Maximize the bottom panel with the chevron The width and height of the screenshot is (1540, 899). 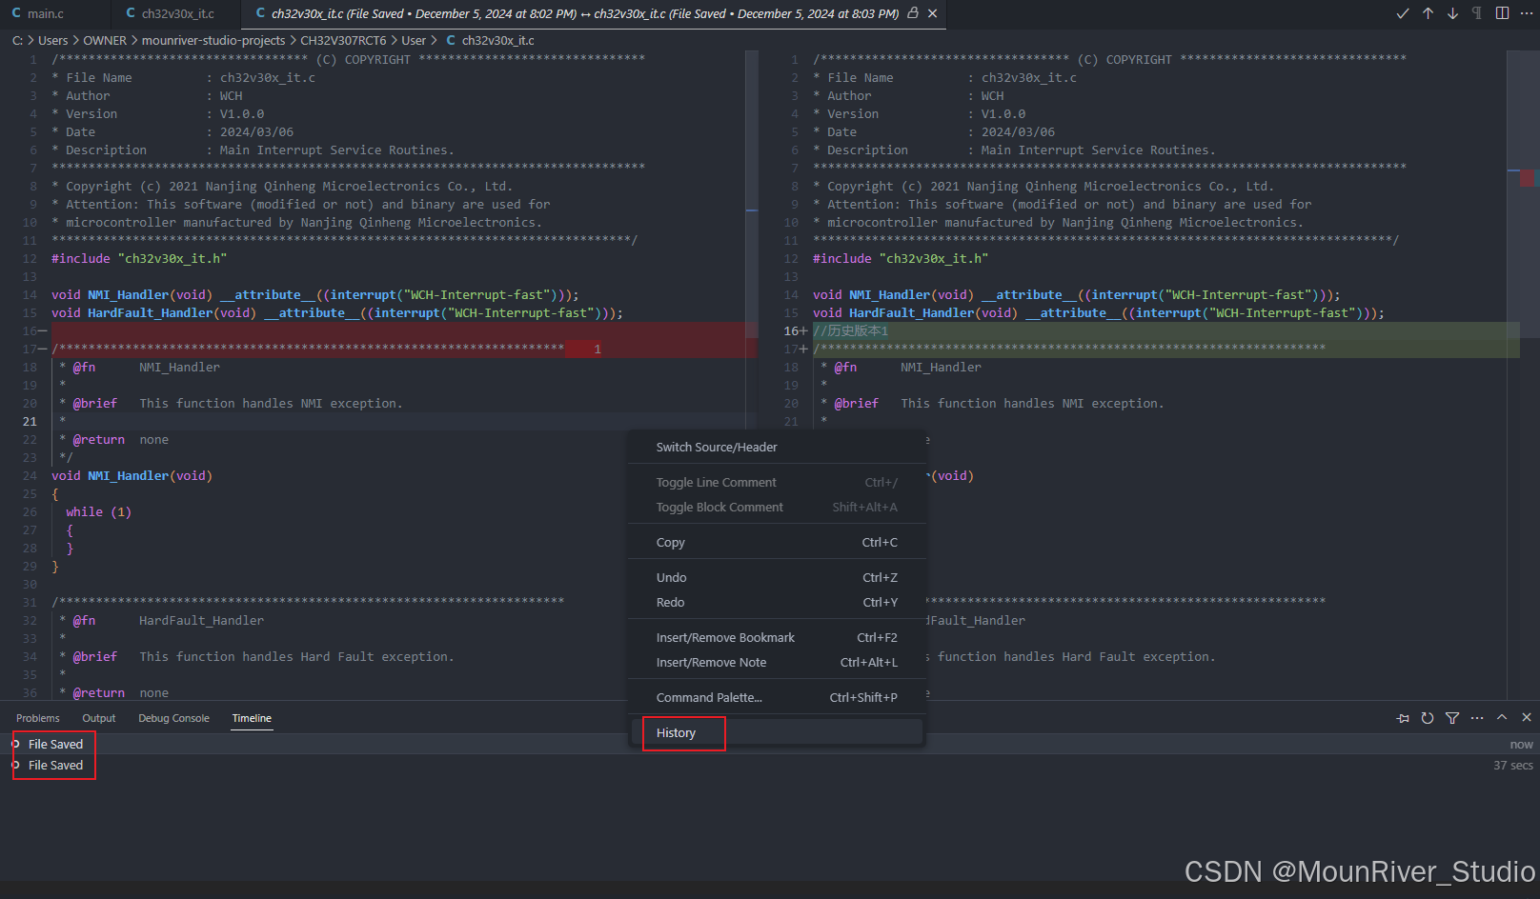pos(1502,718)
